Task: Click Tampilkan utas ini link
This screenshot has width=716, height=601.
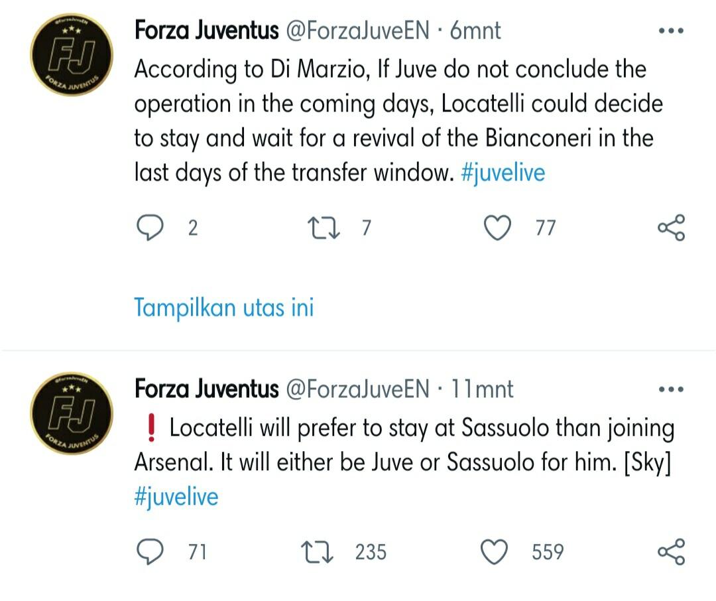Action: 224,308
